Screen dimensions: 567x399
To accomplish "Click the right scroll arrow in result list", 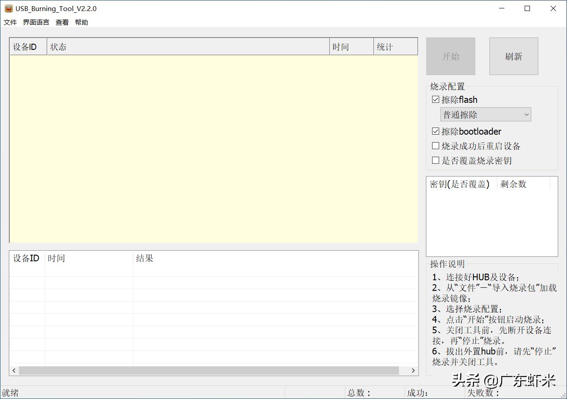I will 413,371.
